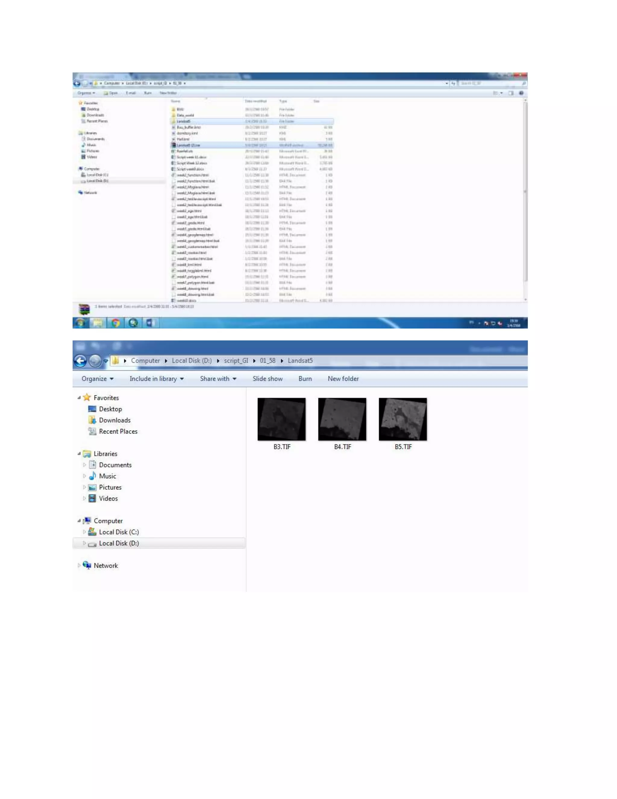
Task: Start the Slide show
Action: point(267,379)
